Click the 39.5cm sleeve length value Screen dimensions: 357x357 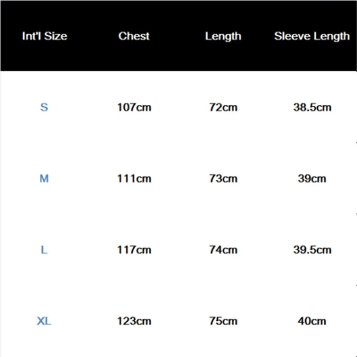pyautogui.click(x=312, y=250)
